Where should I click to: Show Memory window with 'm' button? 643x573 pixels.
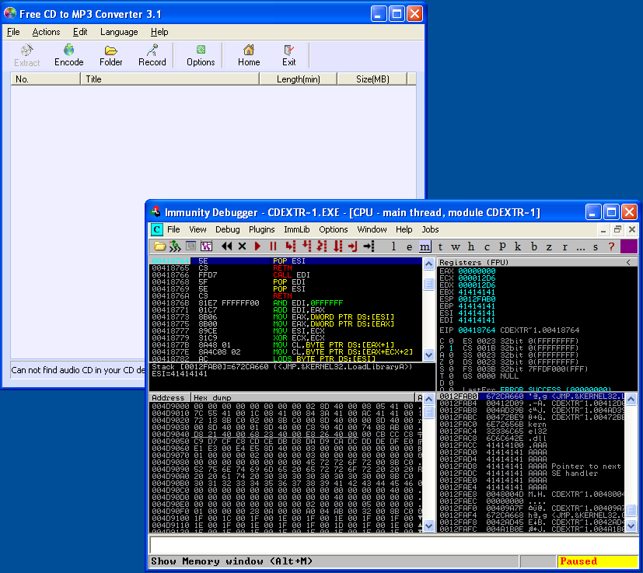point(425,246)
